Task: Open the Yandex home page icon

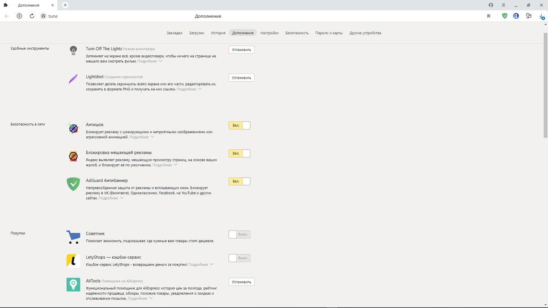Action: 19,16
